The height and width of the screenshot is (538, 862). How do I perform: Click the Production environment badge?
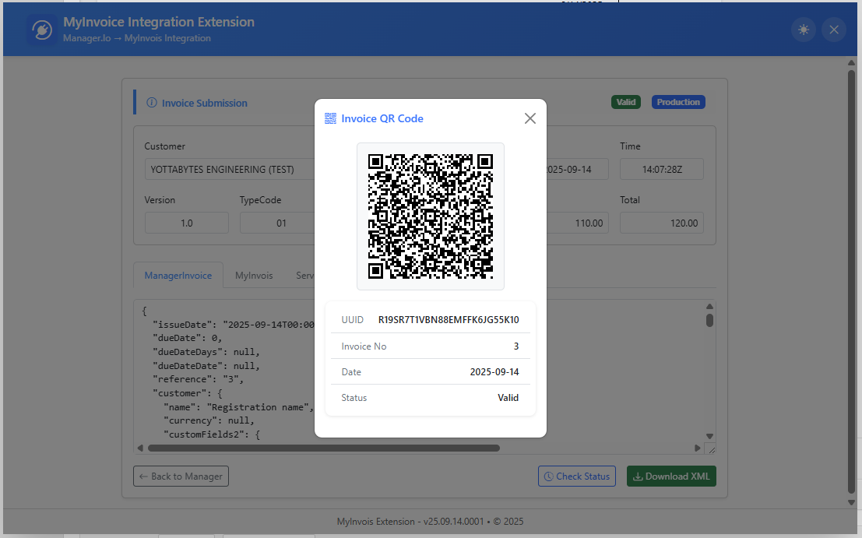coord(677,101)
